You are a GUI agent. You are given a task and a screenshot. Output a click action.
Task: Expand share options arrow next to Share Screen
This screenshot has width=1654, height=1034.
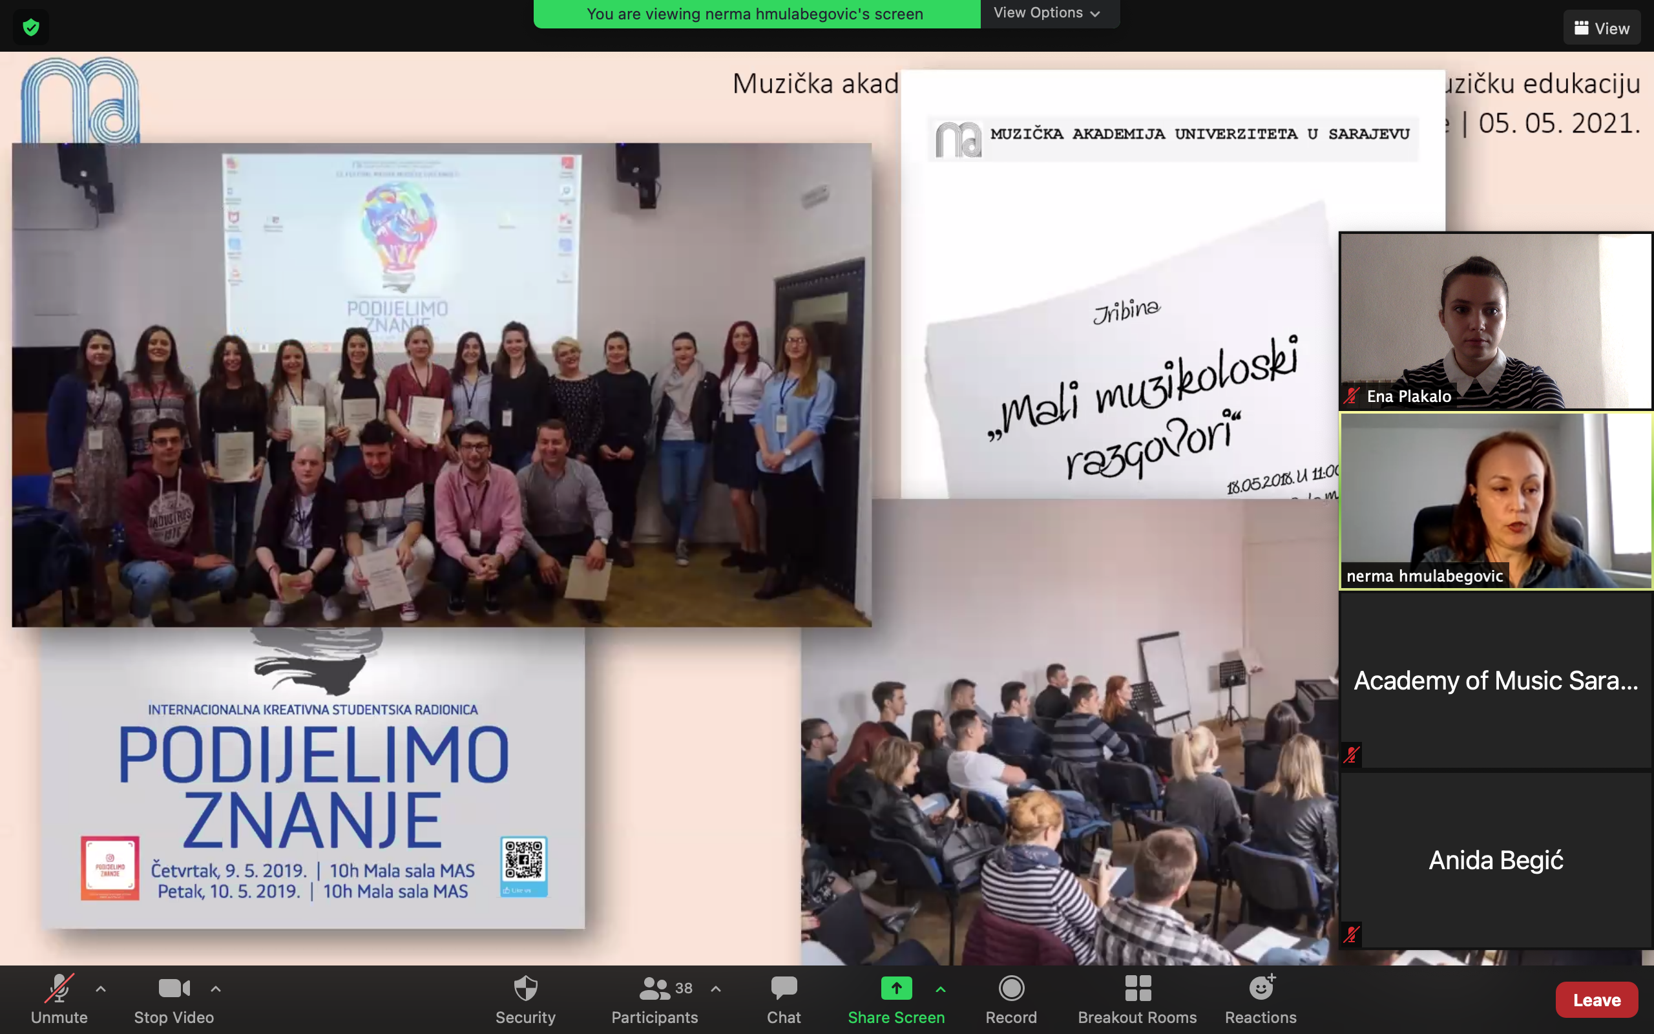[941, 988]
